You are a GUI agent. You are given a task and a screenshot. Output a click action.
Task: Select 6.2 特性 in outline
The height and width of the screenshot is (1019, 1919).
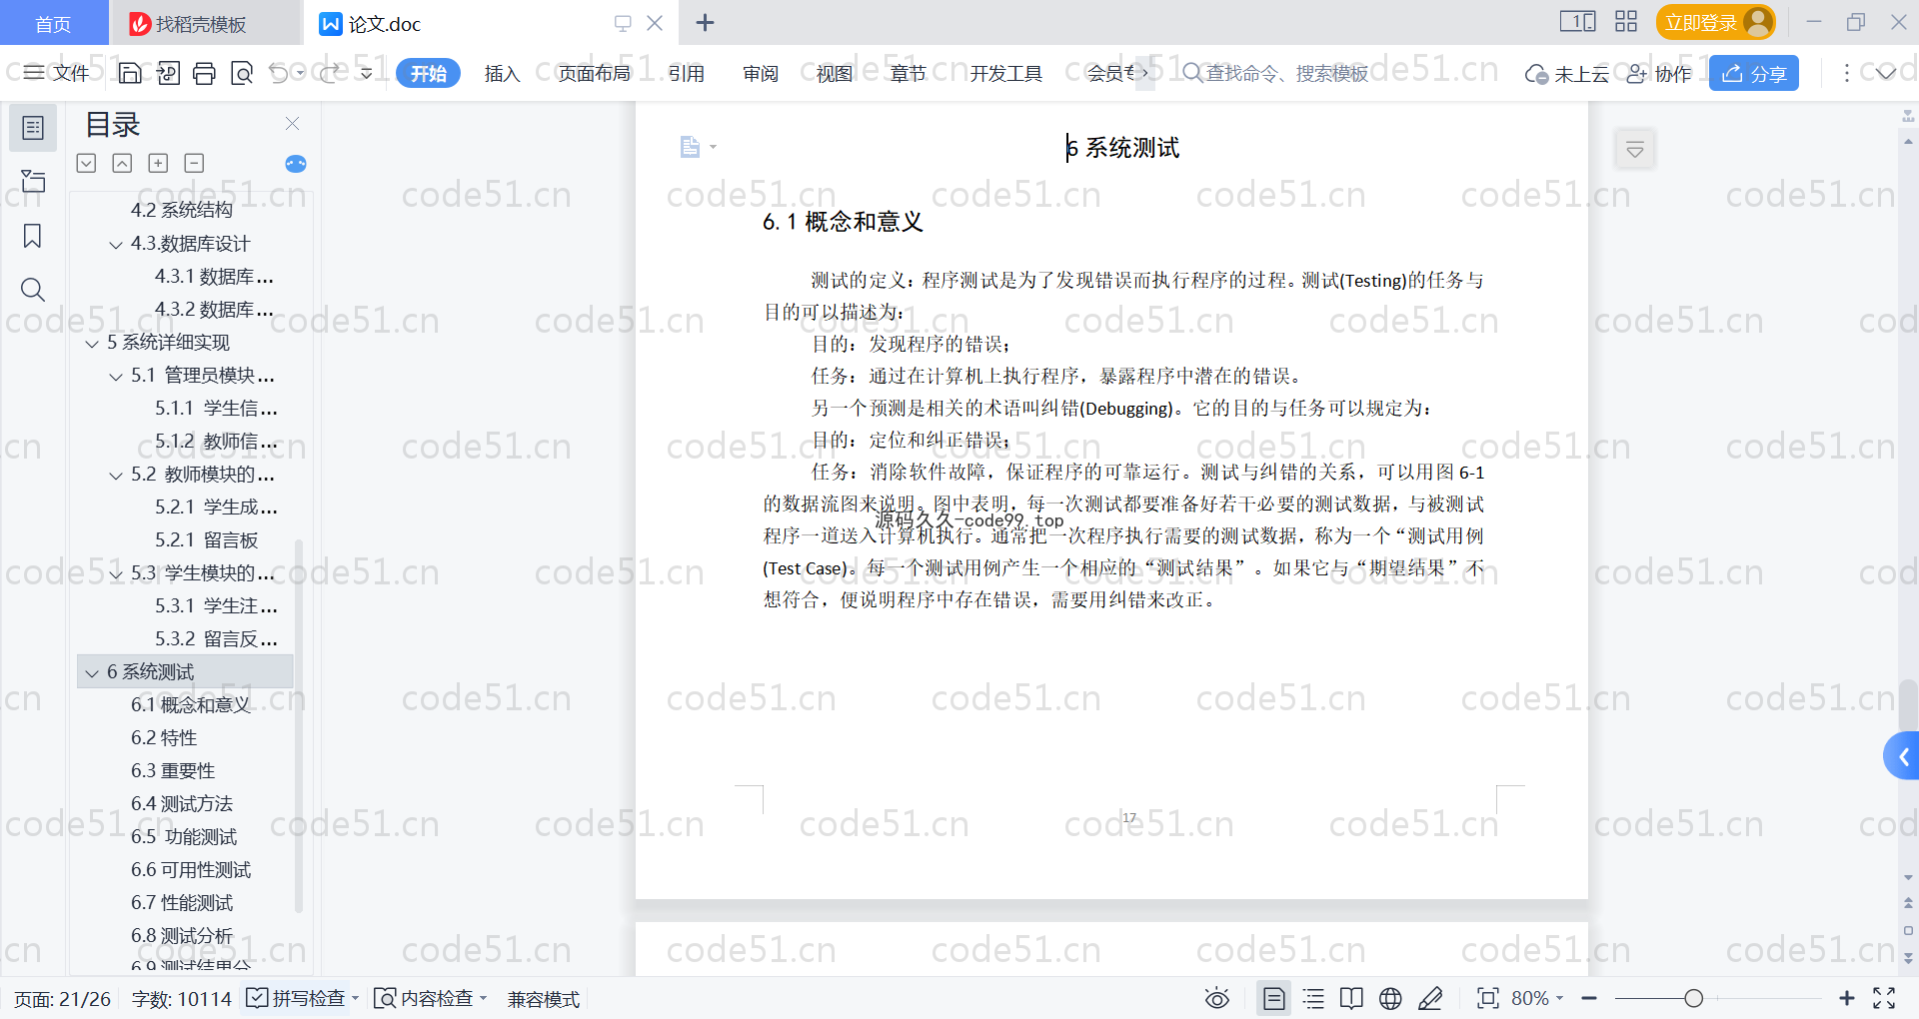164,738
